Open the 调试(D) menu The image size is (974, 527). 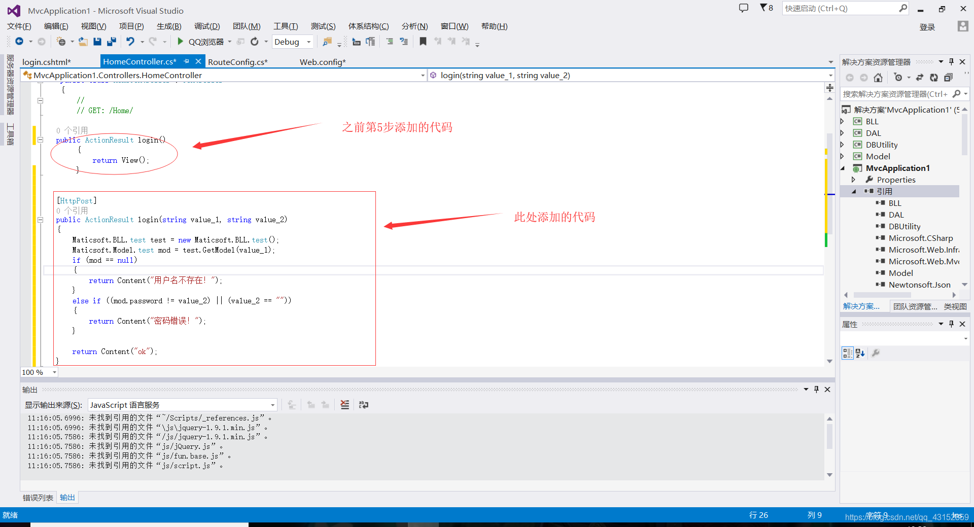click(207, 26)
